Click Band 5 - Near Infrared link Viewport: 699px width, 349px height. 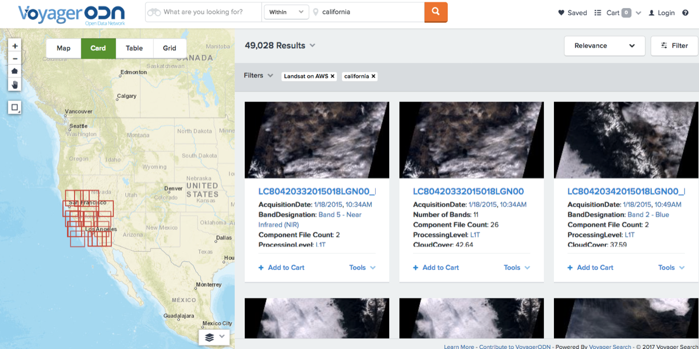click(310, 220)
